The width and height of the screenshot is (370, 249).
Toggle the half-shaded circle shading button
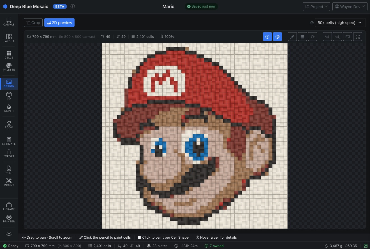pos(277,37)
